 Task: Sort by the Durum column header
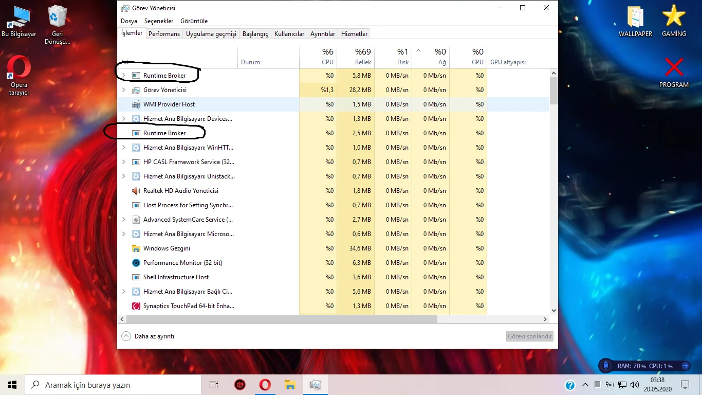tap(268, 57)
